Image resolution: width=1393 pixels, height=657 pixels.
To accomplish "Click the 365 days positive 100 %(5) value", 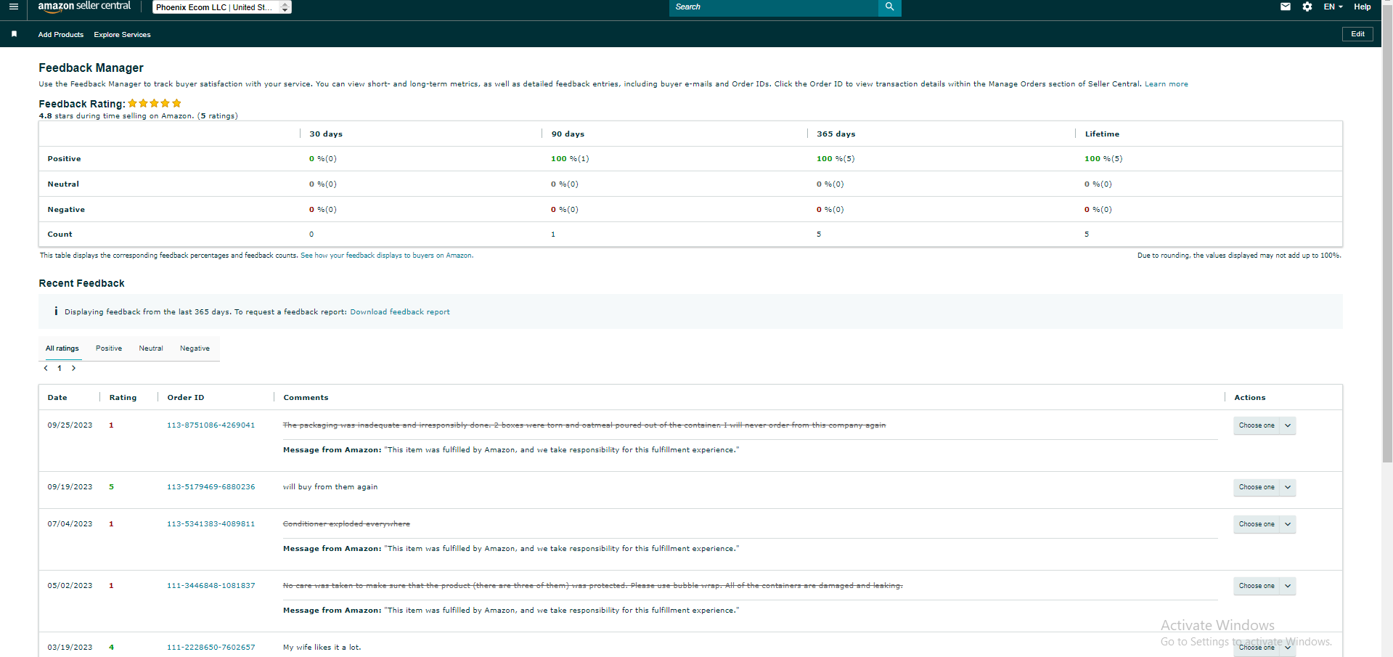I will pyautogui.click(x=836, y=159).
